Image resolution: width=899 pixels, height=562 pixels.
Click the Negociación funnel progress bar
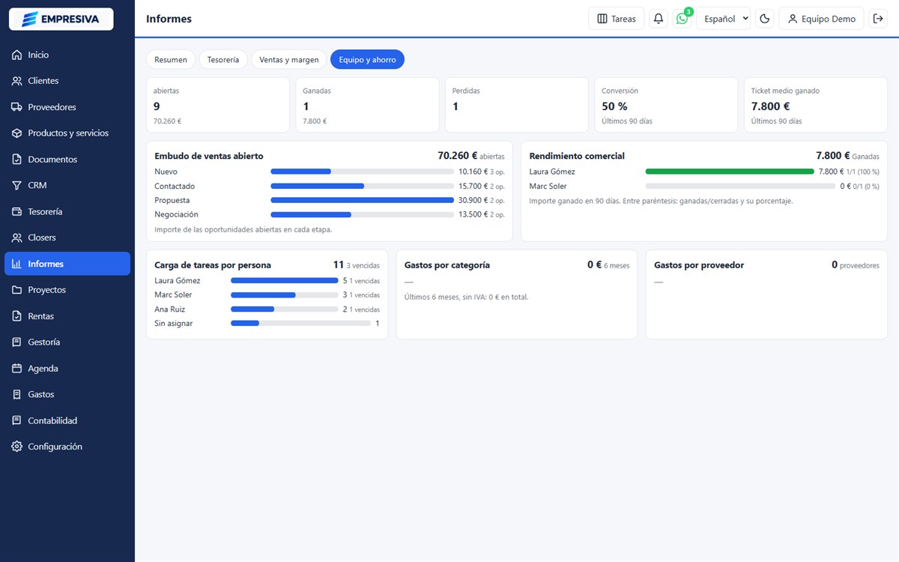click(x=363, y=214)
